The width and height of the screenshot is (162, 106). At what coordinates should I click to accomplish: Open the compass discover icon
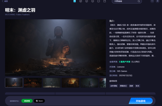click(x=80, y=1)
